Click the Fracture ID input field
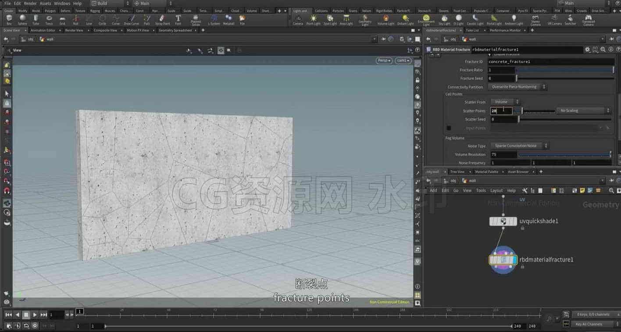Screen dimensions: 621x332 (551, 61)
